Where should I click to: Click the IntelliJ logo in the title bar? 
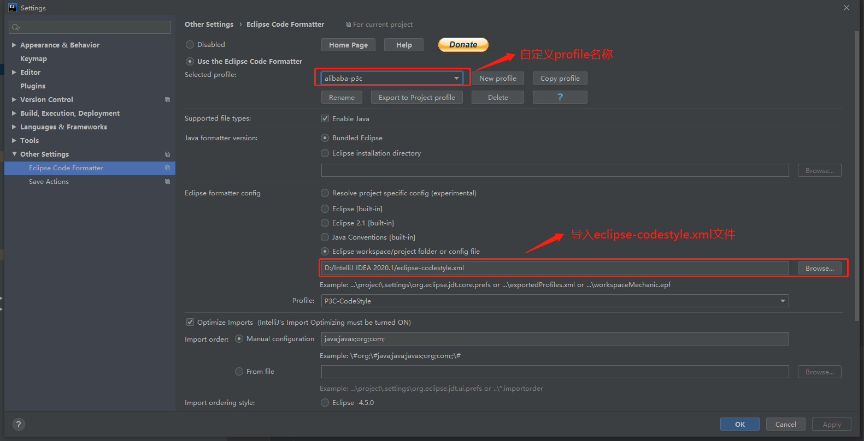[x=13, y=8]
